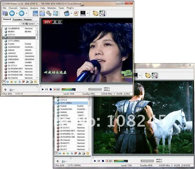
Task: Click the red X stop-recording icon
Action: pos(76,13)
